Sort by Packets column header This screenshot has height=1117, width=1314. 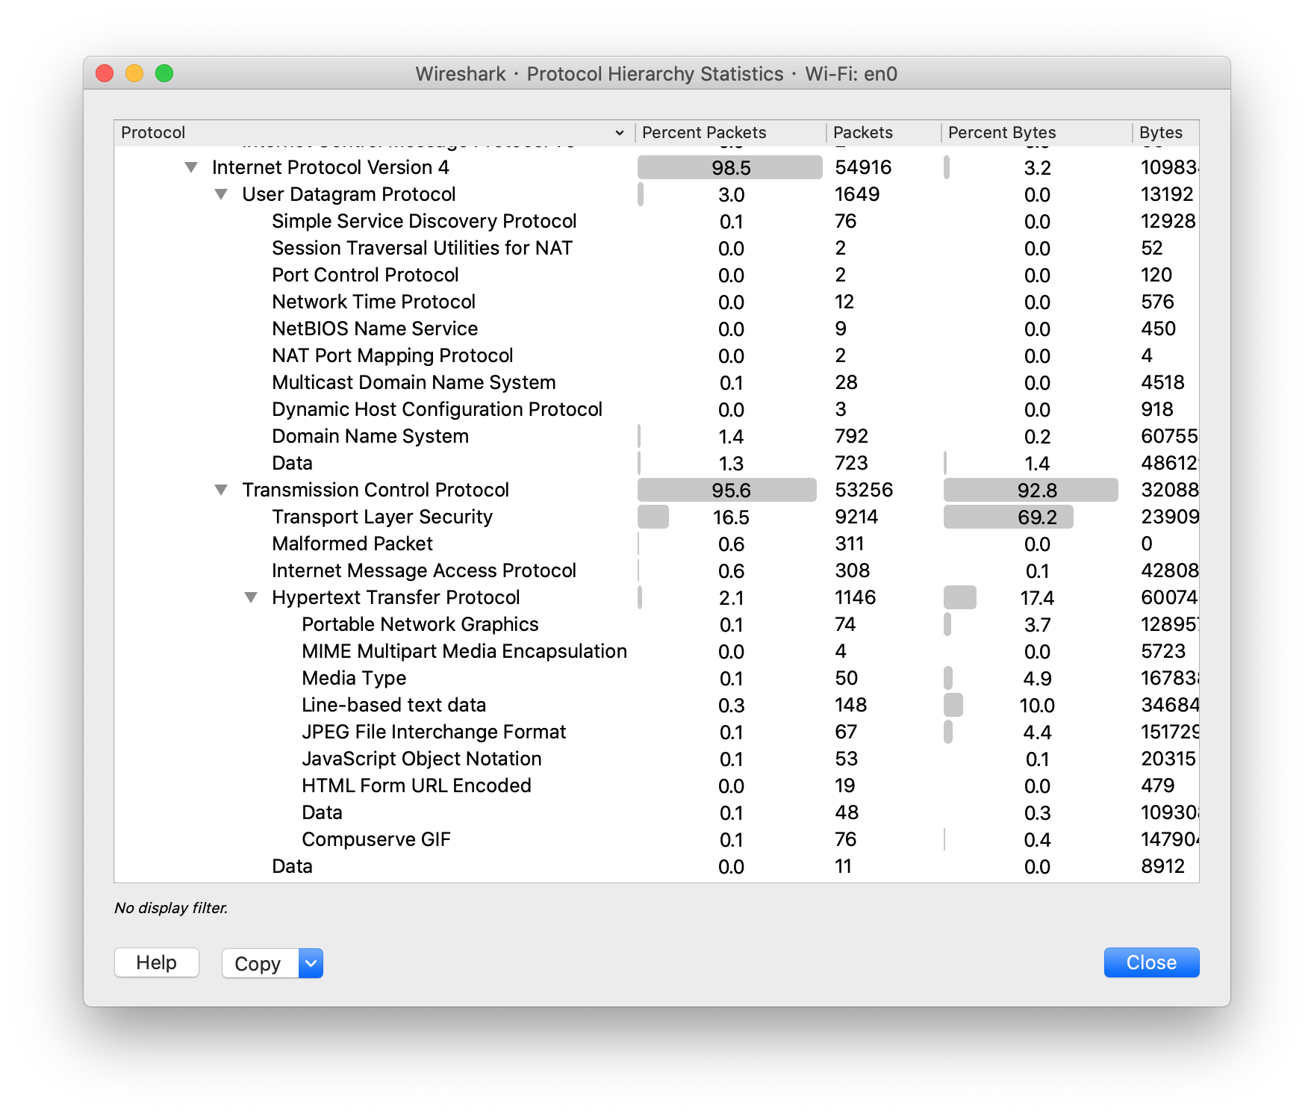click(x=883, y=133)
